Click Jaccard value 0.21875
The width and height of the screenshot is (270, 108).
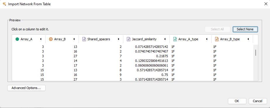pyautogui.click(x=162, y=56)
